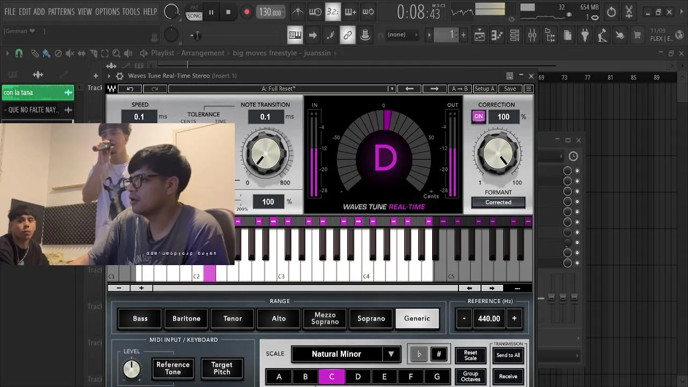
Task: Edit the Speed 0.1 value field
Action: [x=139, y=117]
